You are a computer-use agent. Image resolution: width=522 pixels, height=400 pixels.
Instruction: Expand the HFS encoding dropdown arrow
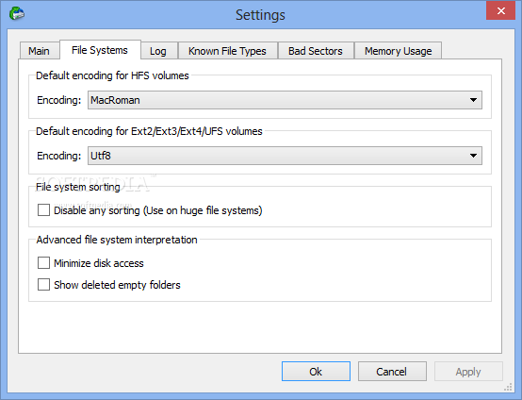[473, 100]
